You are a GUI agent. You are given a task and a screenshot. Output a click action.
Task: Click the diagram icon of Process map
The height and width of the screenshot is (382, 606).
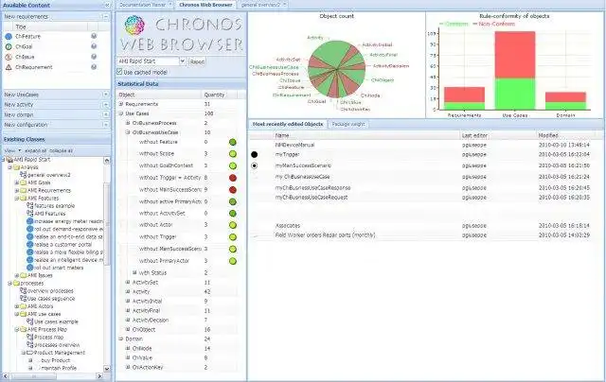(x=30, y=337)
